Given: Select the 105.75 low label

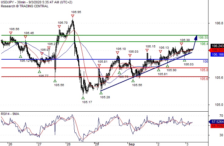Looking at the screenshot, I should (123, 77).
